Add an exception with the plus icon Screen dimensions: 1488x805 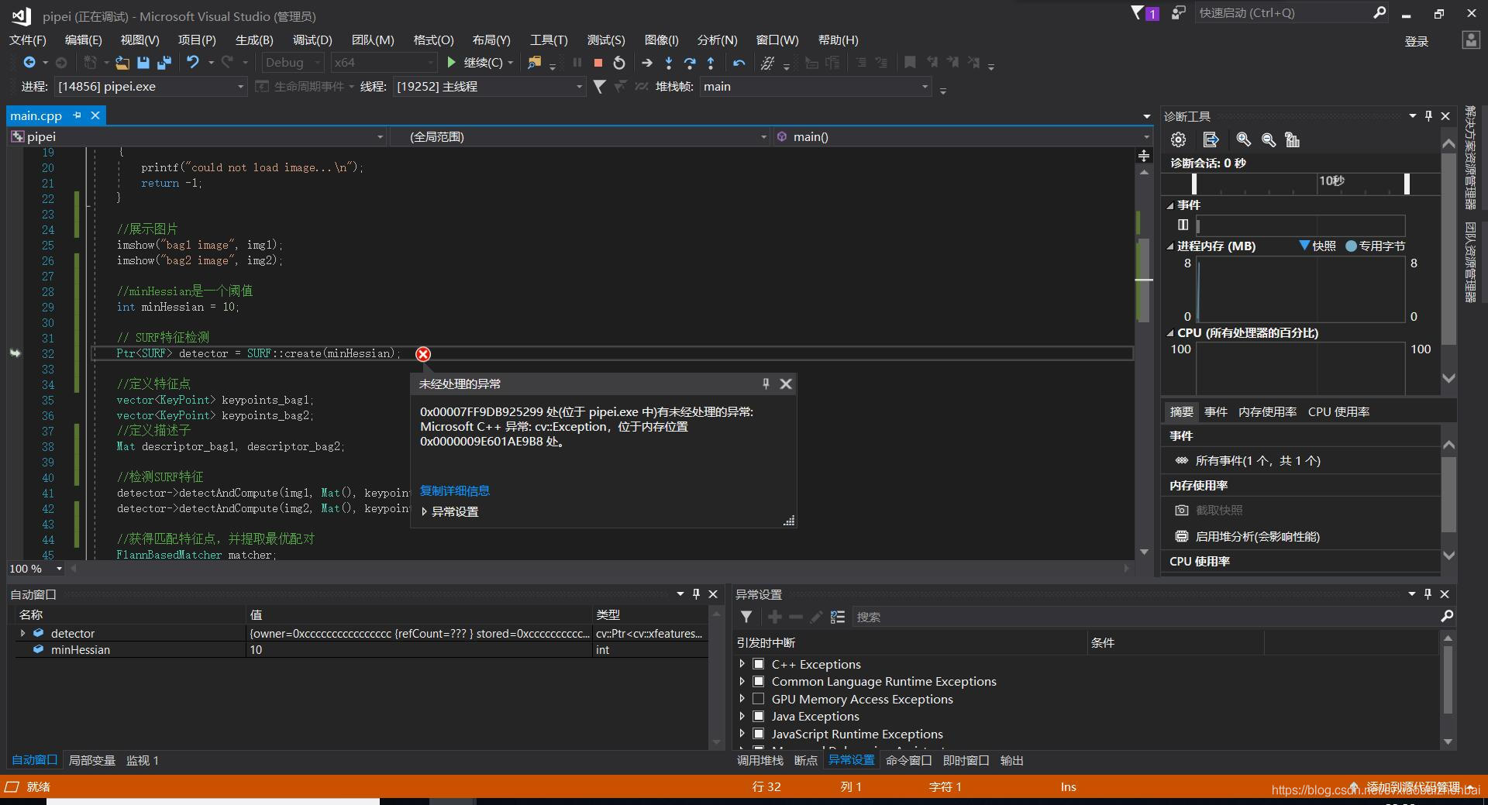point(774,617)
